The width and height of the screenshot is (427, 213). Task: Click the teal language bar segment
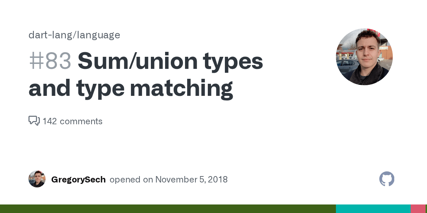373,209
